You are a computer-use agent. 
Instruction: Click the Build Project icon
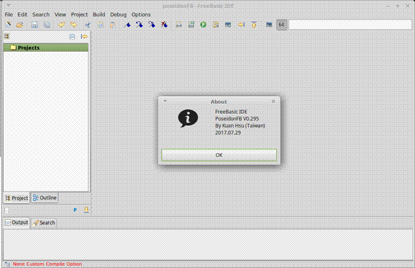tap(216, 25)
